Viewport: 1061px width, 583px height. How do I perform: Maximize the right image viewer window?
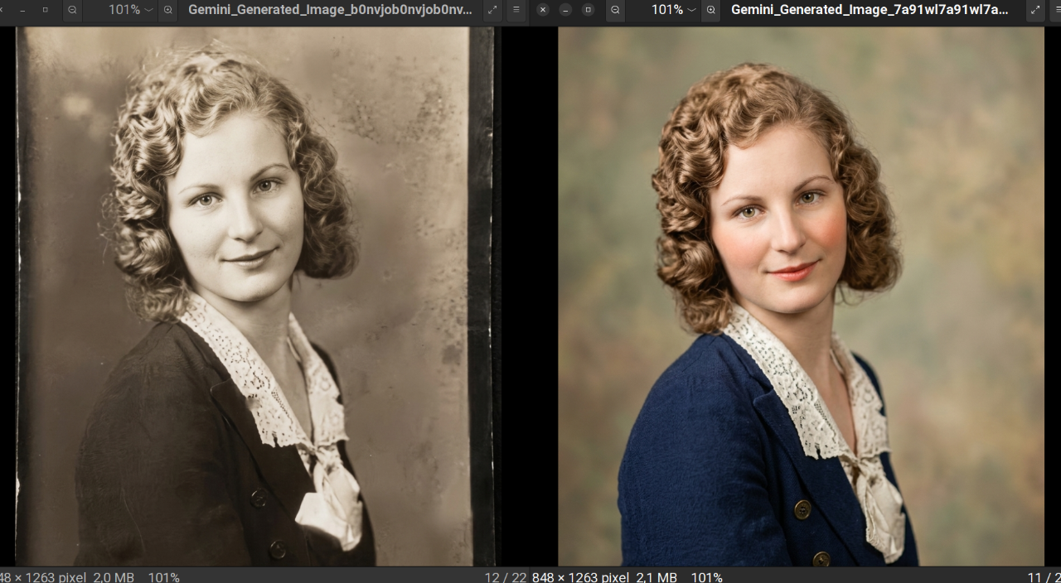click(x=588, y=10)
